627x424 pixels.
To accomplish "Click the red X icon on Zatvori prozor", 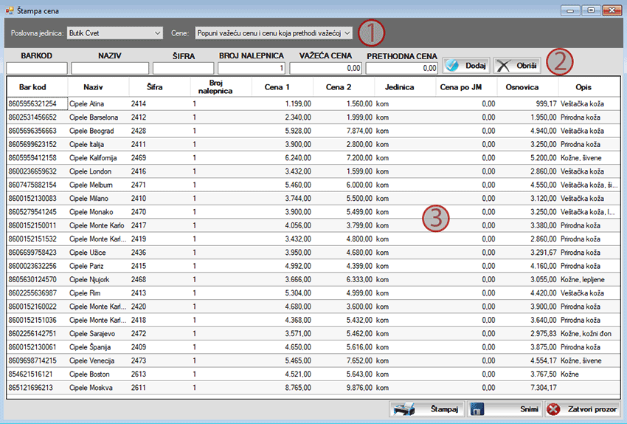I will click(553, 409).
